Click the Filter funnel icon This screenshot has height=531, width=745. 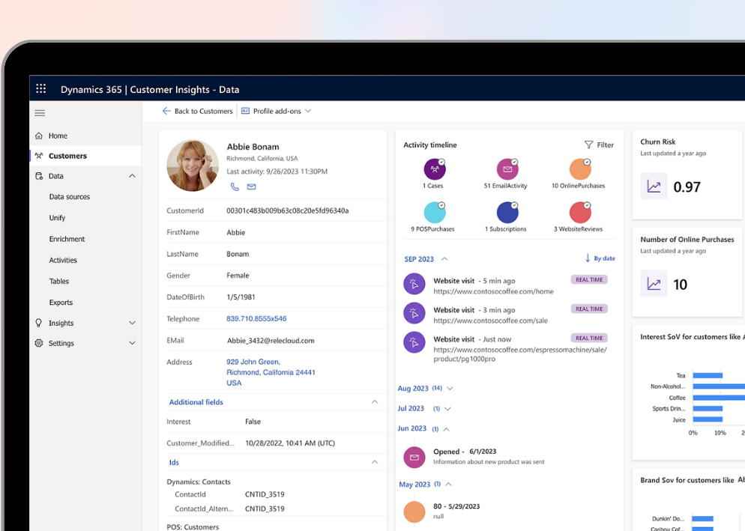coord(588,145)
